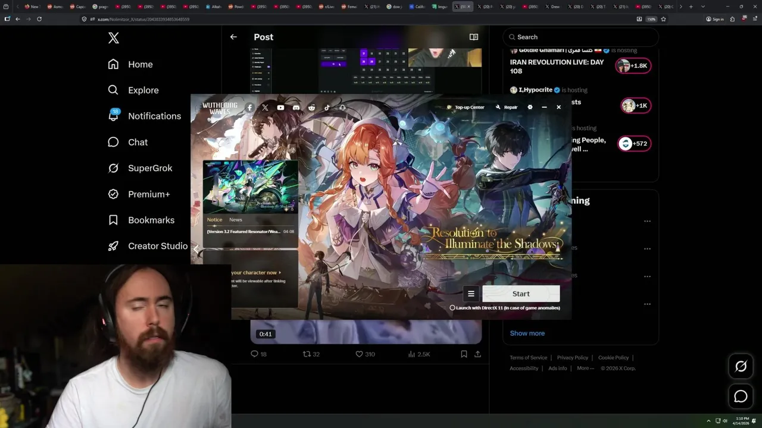The image size is (762, 428).
Task: Open Cookie Policy link
Action: (613, 357)
